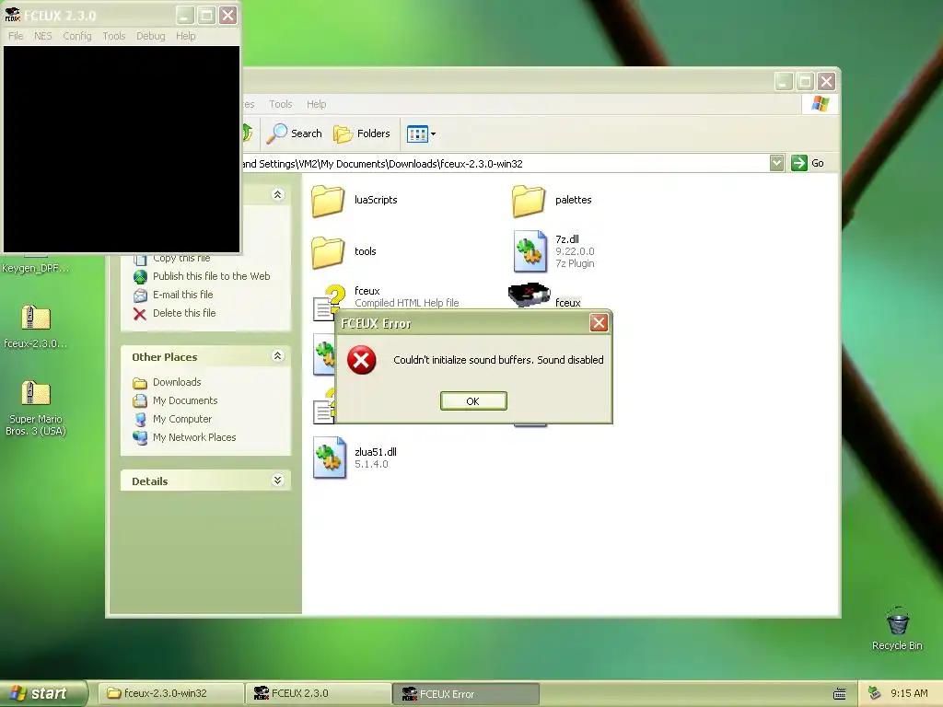The height and width of the screenshot is (707, 943).
Task: Switch to FCEUX 2.3.0 taskbar button
Action: coord(319,693)
